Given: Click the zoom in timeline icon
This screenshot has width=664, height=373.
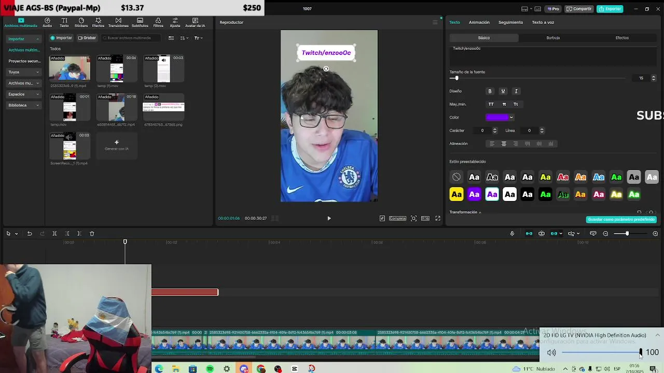Looking at the screenshot, I should [655, 234].
